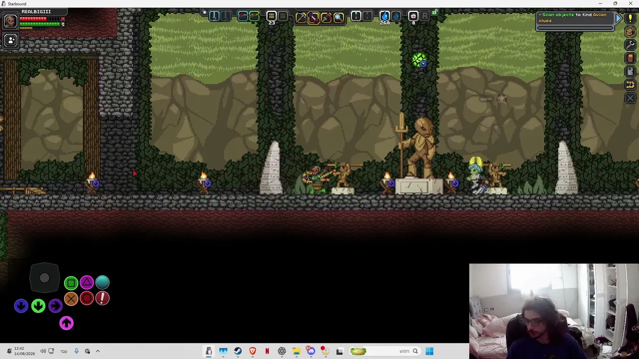Click the green glowing orb on pillar
This screenshot has width=639, height=359.
(x=419, y=60)
